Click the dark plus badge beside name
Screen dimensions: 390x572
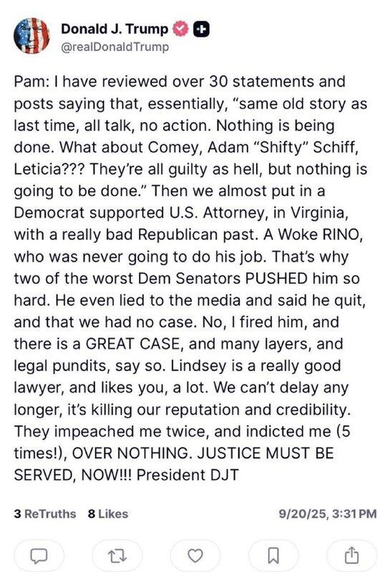[x=201, y=29]
